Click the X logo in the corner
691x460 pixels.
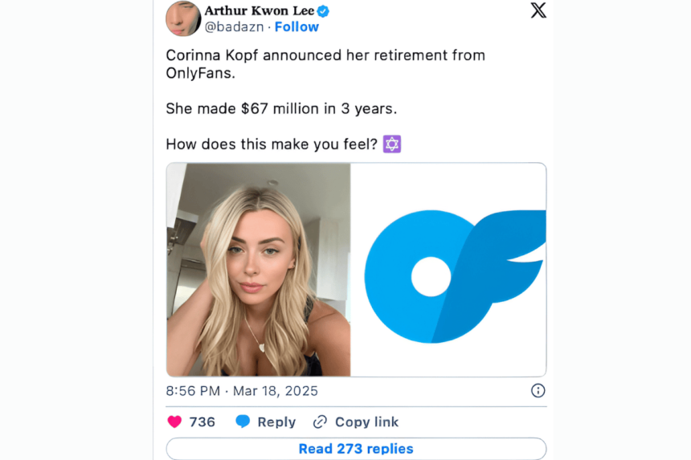tap(538, 10)
